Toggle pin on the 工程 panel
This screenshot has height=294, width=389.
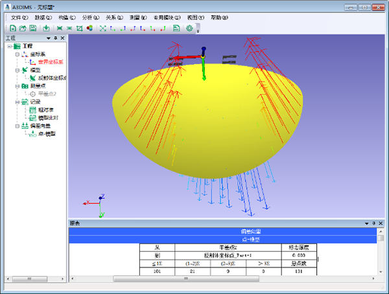56,38
